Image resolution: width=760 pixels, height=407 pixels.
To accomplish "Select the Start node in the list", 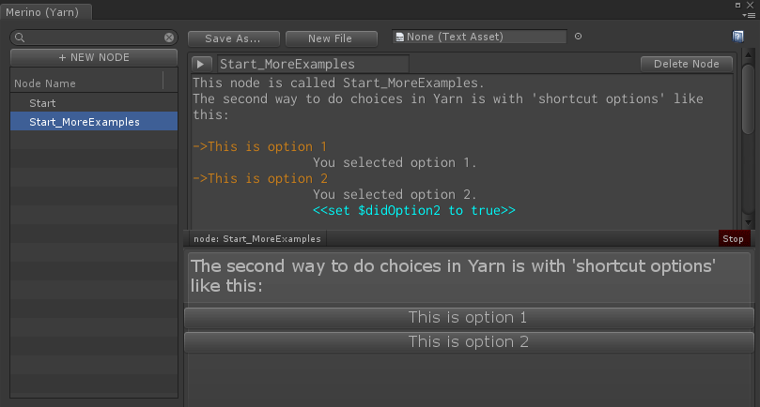I will point(42,103).
